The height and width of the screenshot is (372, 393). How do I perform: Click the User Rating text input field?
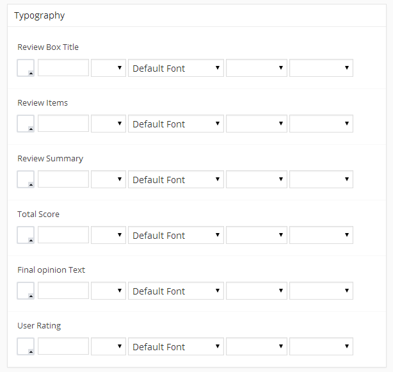point(63,346)
